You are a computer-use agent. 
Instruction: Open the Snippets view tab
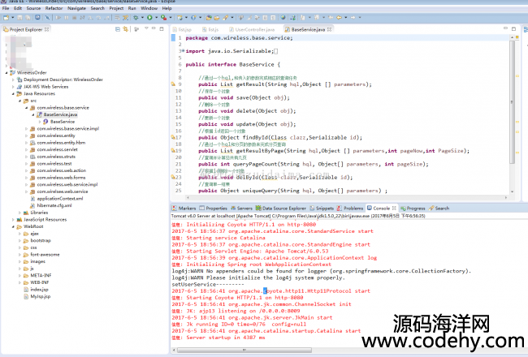pyautogui.click(x=322, y=209)
